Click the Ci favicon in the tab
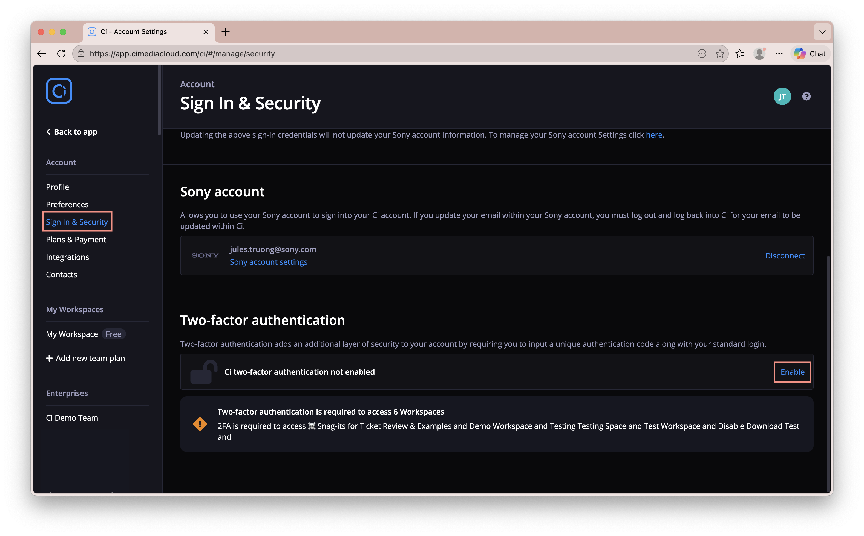864x536 pixels. (92, 32)
